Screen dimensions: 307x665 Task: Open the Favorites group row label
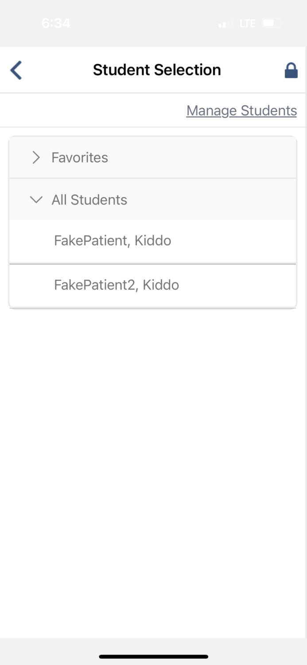click(x=80, y=157)
